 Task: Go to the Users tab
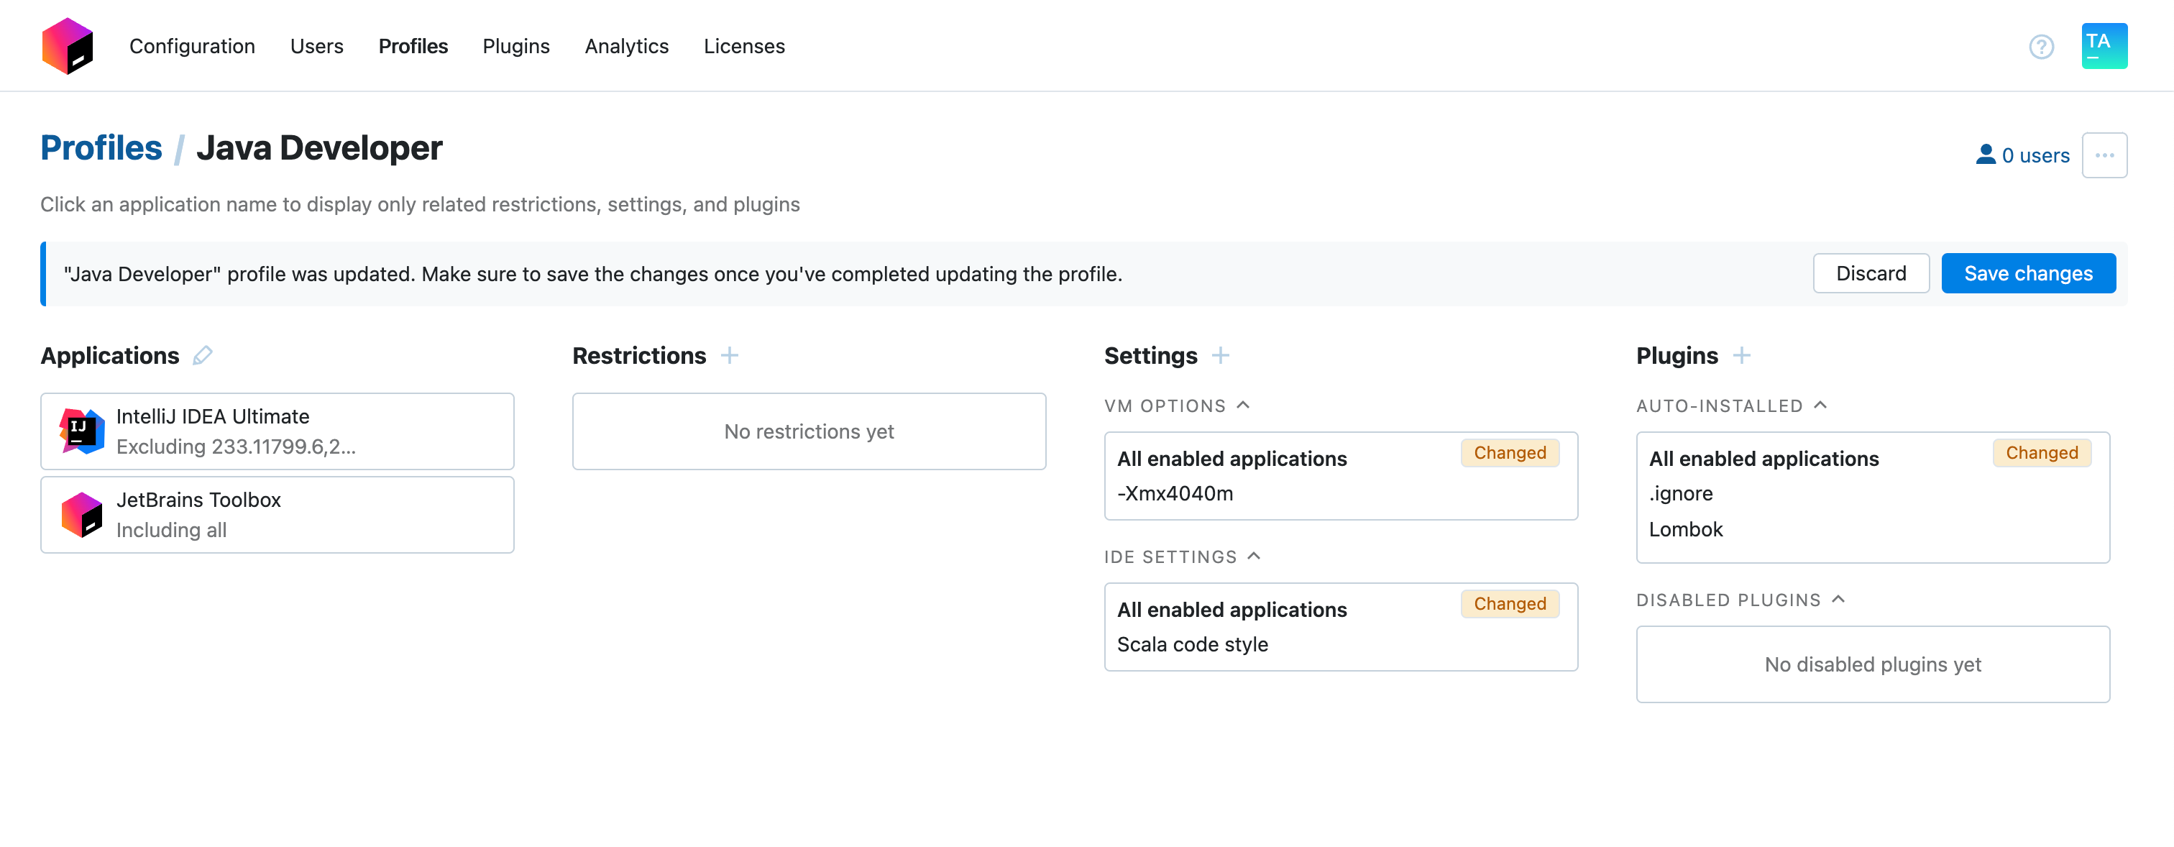(316, 45)
